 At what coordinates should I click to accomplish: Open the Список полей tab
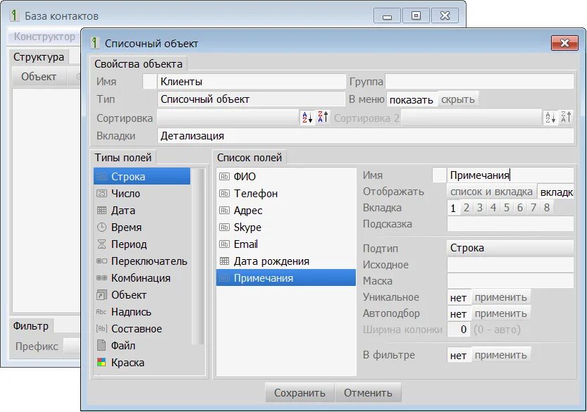[x=249, y=158]
